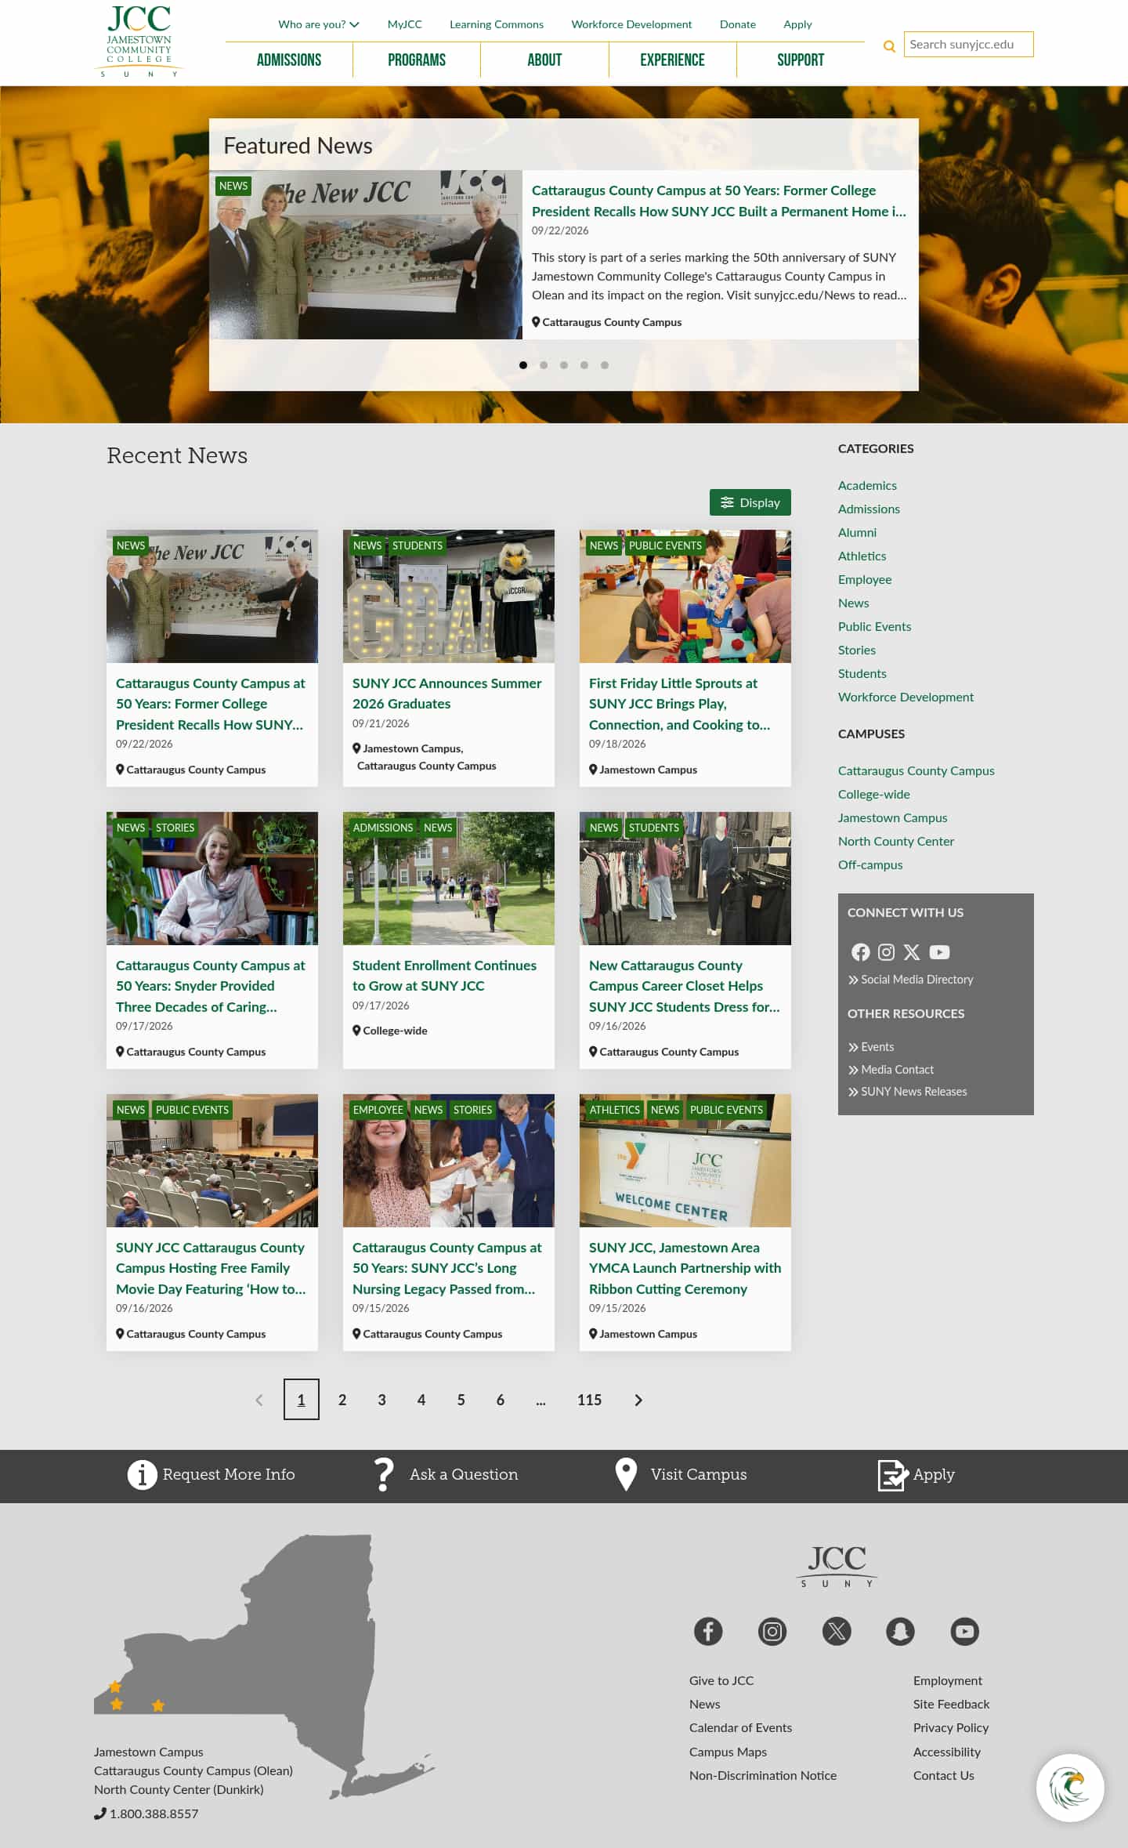The image size is (1128, 1848).
Task: Open the Programs main menu
Action: [417, 60]
